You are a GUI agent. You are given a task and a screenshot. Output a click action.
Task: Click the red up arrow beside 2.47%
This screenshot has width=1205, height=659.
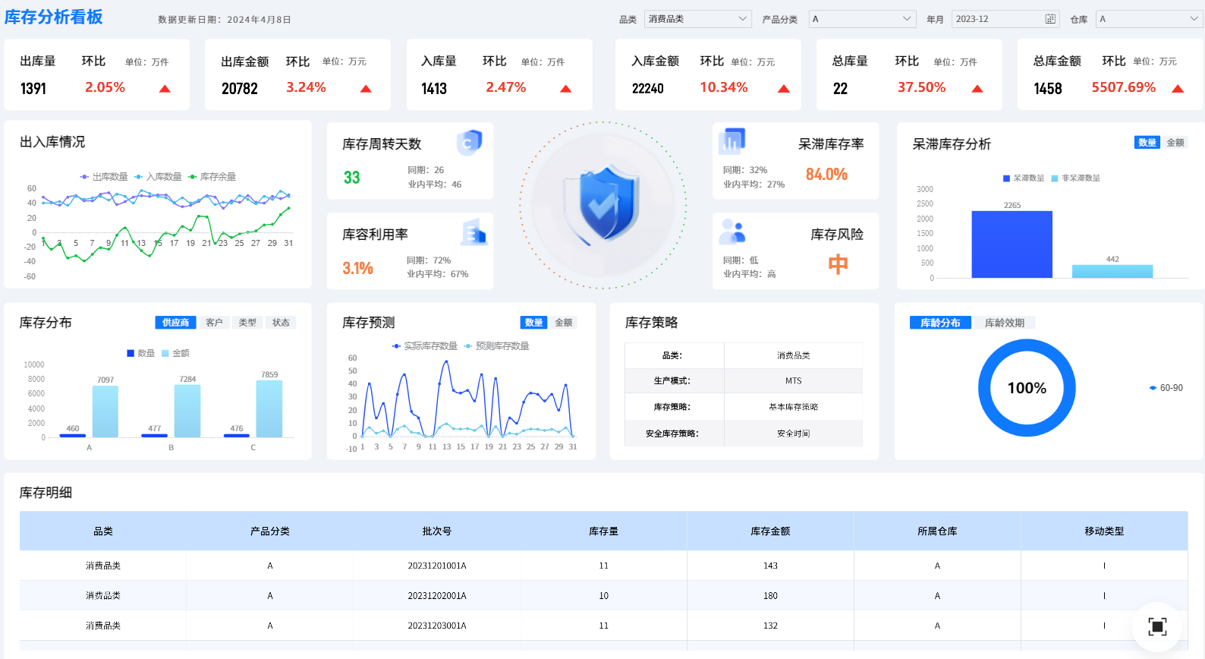point(565,89)
